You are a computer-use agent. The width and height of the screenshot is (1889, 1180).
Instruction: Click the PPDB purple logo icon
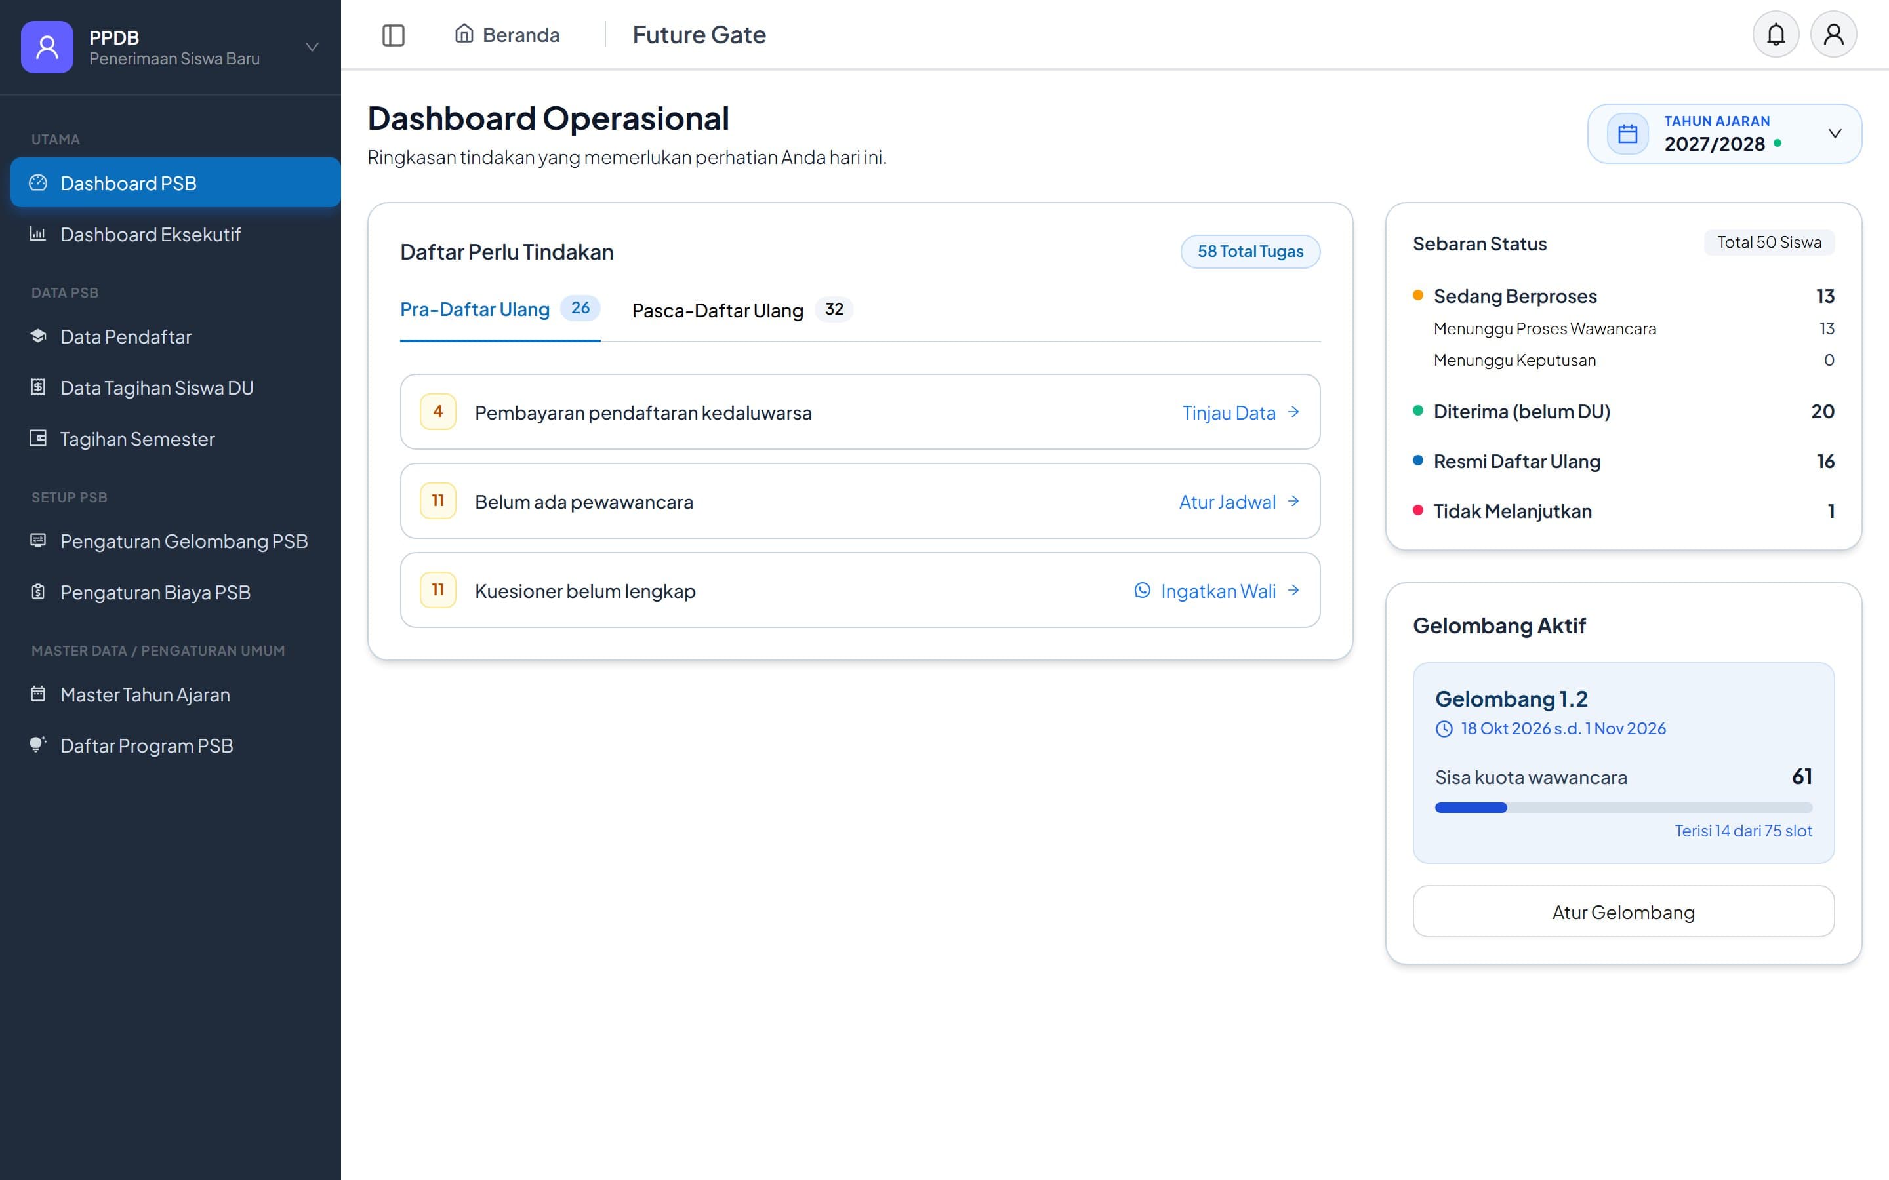point(47,47)
